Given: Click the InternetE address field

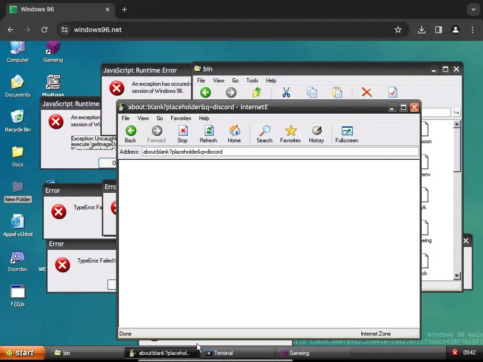Looking at the screenshot, I should pyautogui.click(x=280, y=152).
